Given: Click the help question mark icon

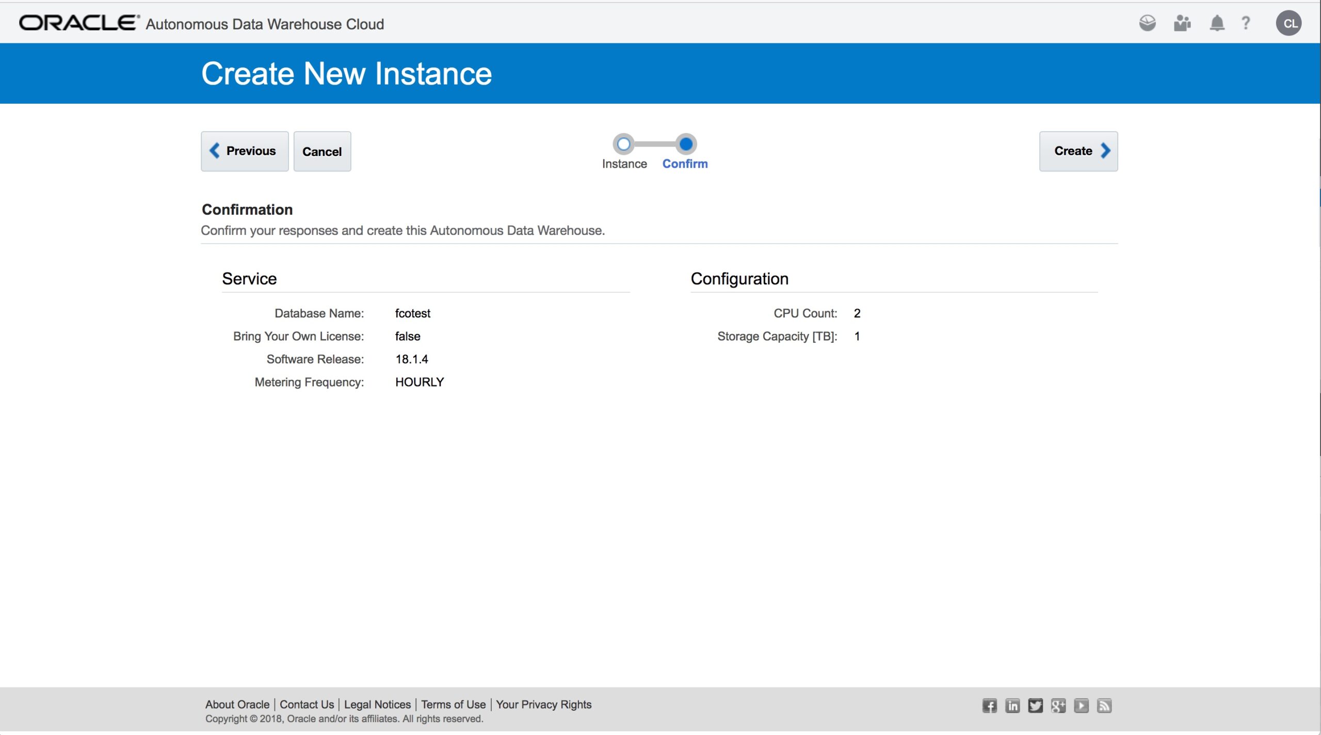Looking at the screenshot, I should (x=1246, y=23).
